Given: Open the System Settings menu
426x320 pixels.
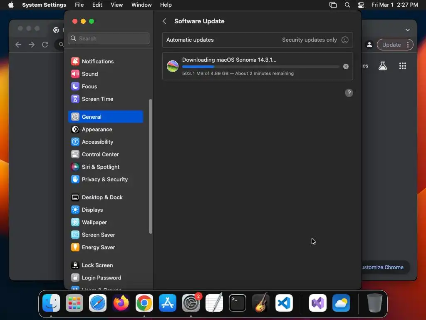Looking at the screenshot, I should 44,5.
